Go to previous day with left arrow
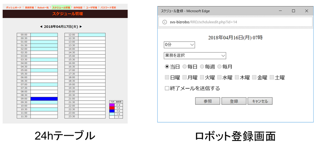317x146 pixels. (41, 27)
